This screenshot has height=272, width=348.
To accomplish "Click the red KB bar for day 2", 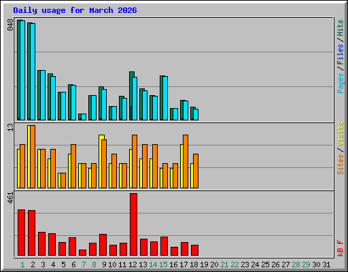I will pyautogui.click(x=31, y=233).
